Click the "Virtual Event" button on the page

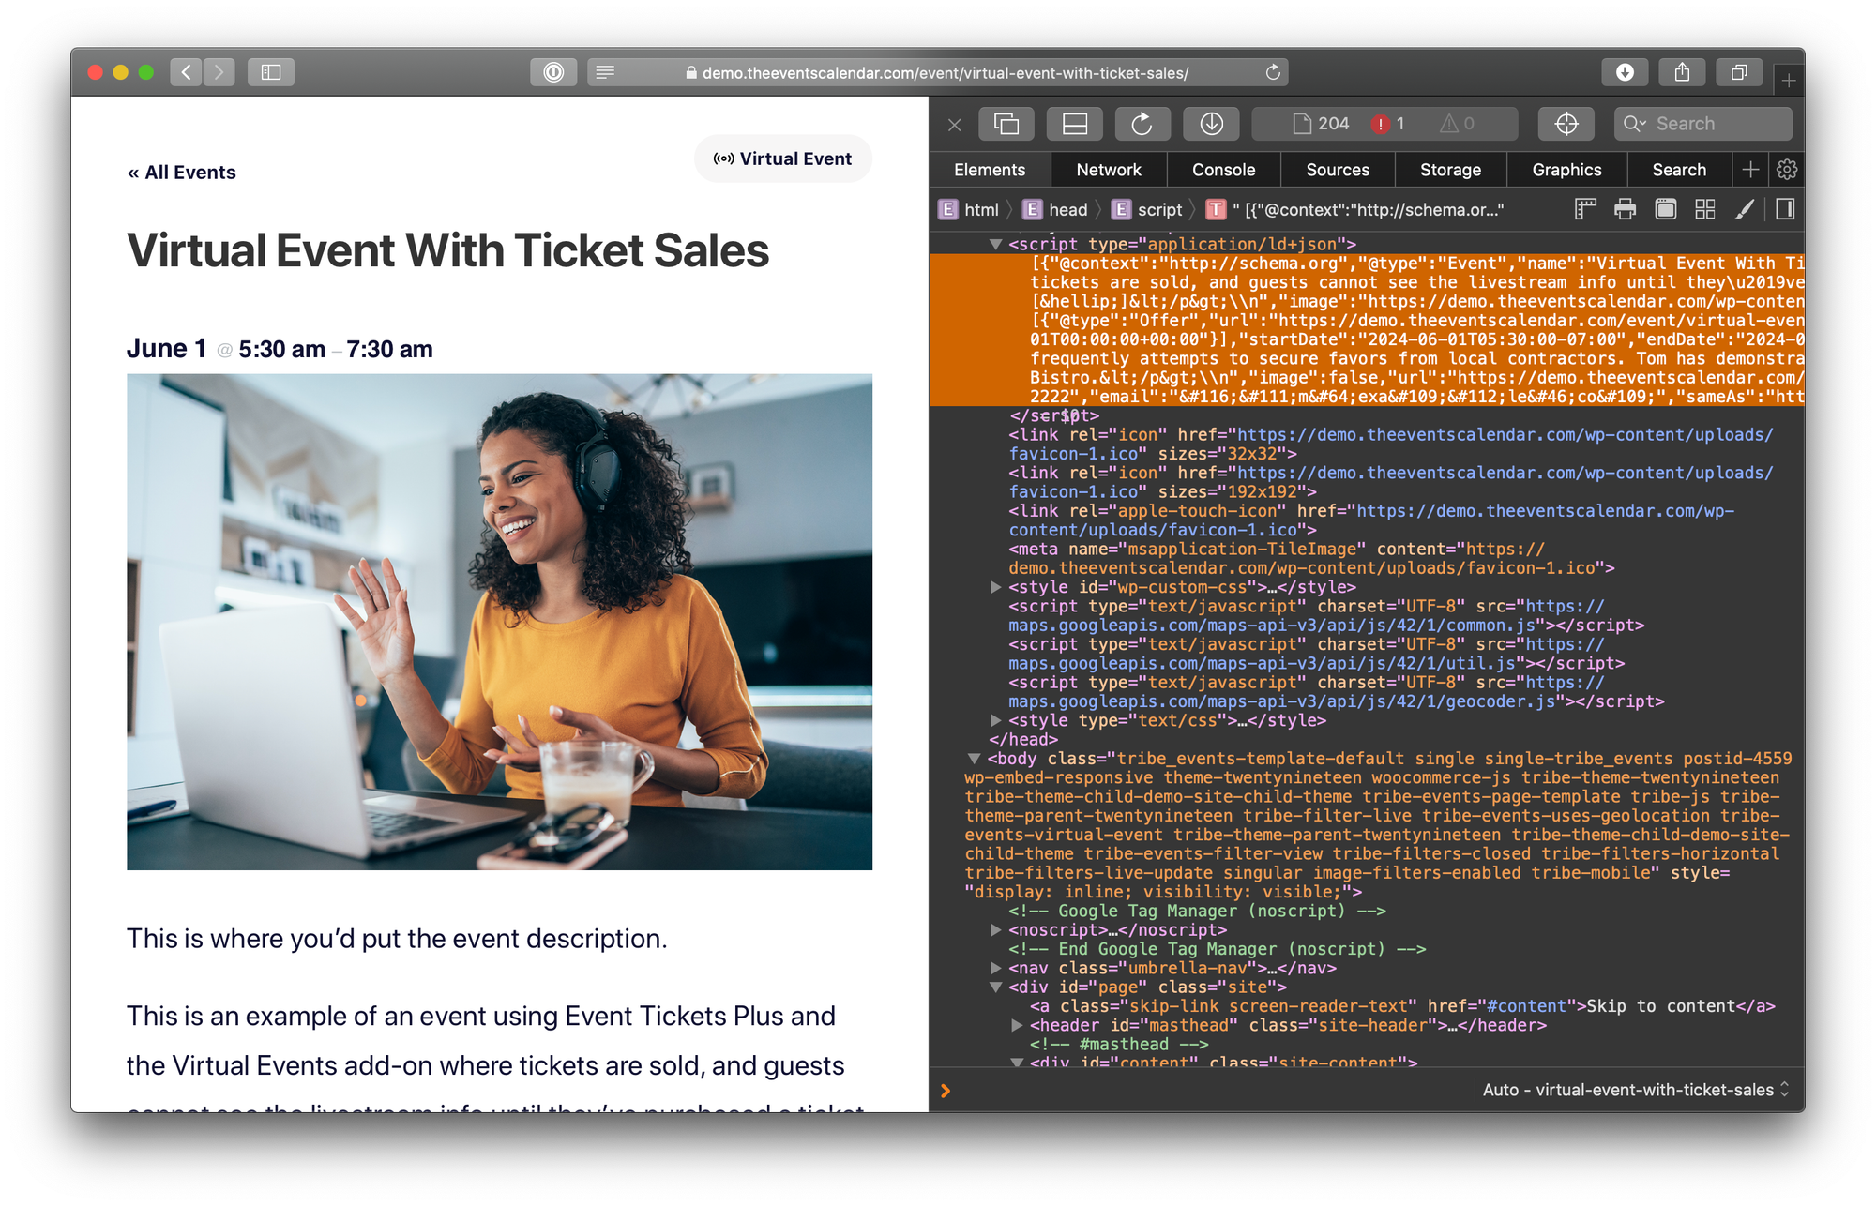click(x=782, y=158)
